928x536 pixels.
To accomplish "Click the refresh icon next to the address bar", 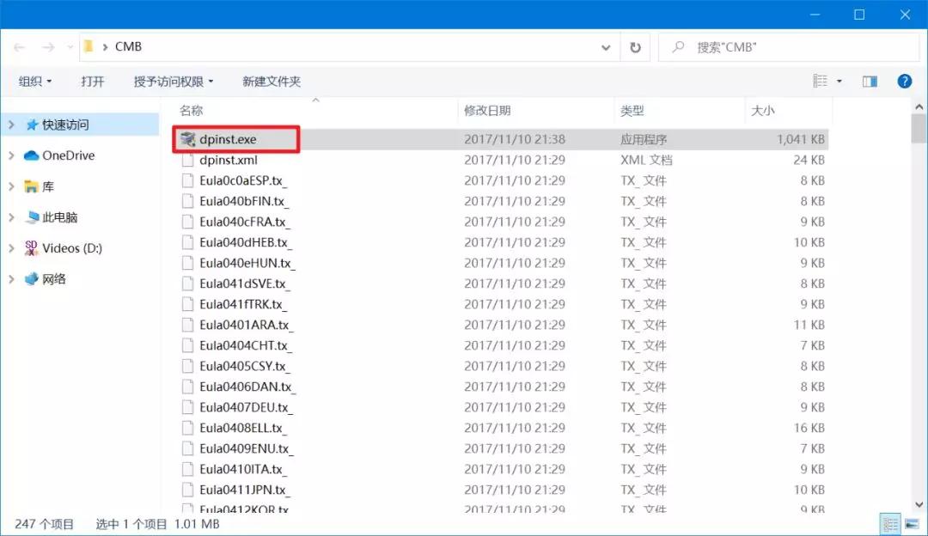I will point(635,47).
